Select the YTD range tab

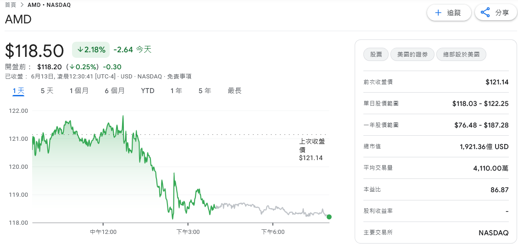coord(148,91)
